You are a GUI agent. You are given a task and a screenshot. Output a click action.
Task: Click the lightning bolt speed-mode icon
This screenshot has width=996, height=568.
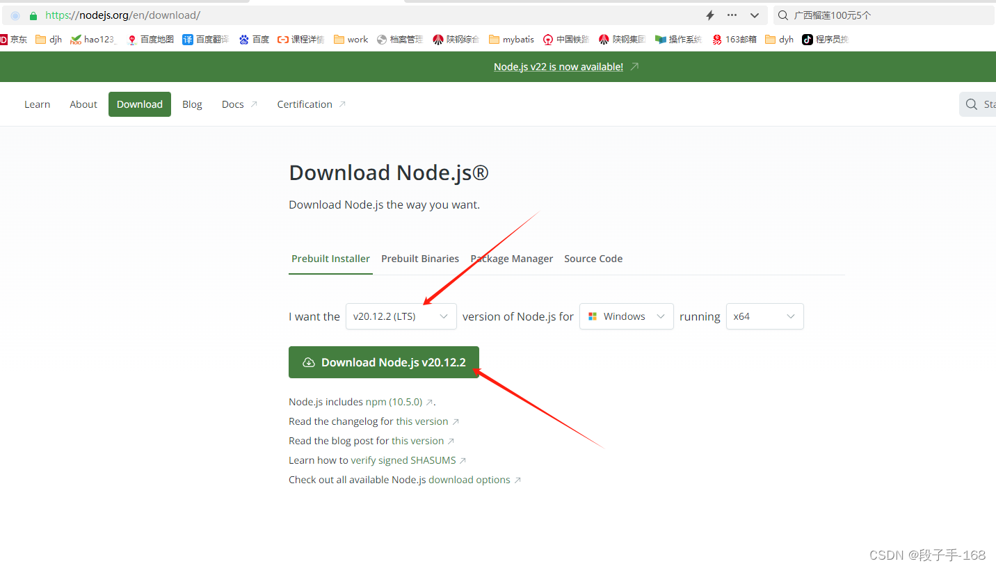[710, 15]
